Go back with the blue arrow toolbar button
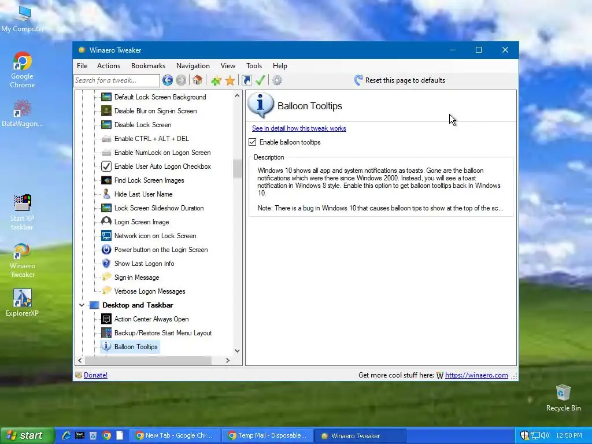 pyautogui.click(x=168, y=80)
